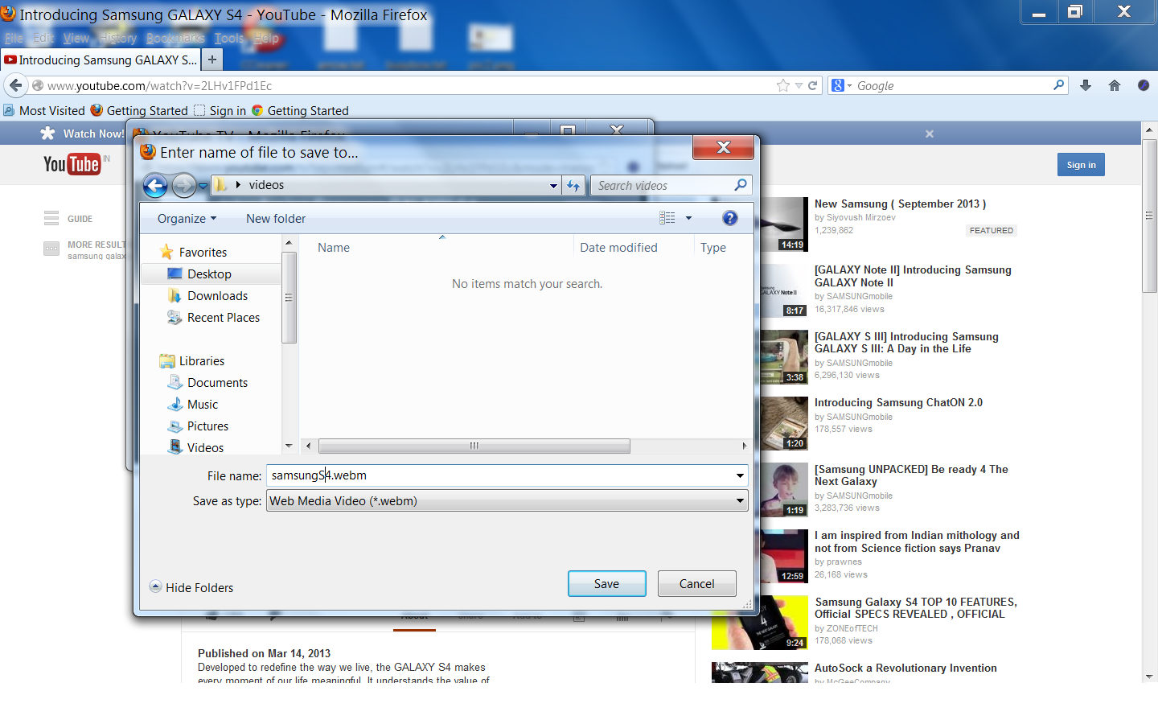Click the YouTube logo
Viewport: 1158px width, 724px height.
(x=72, y=164)
